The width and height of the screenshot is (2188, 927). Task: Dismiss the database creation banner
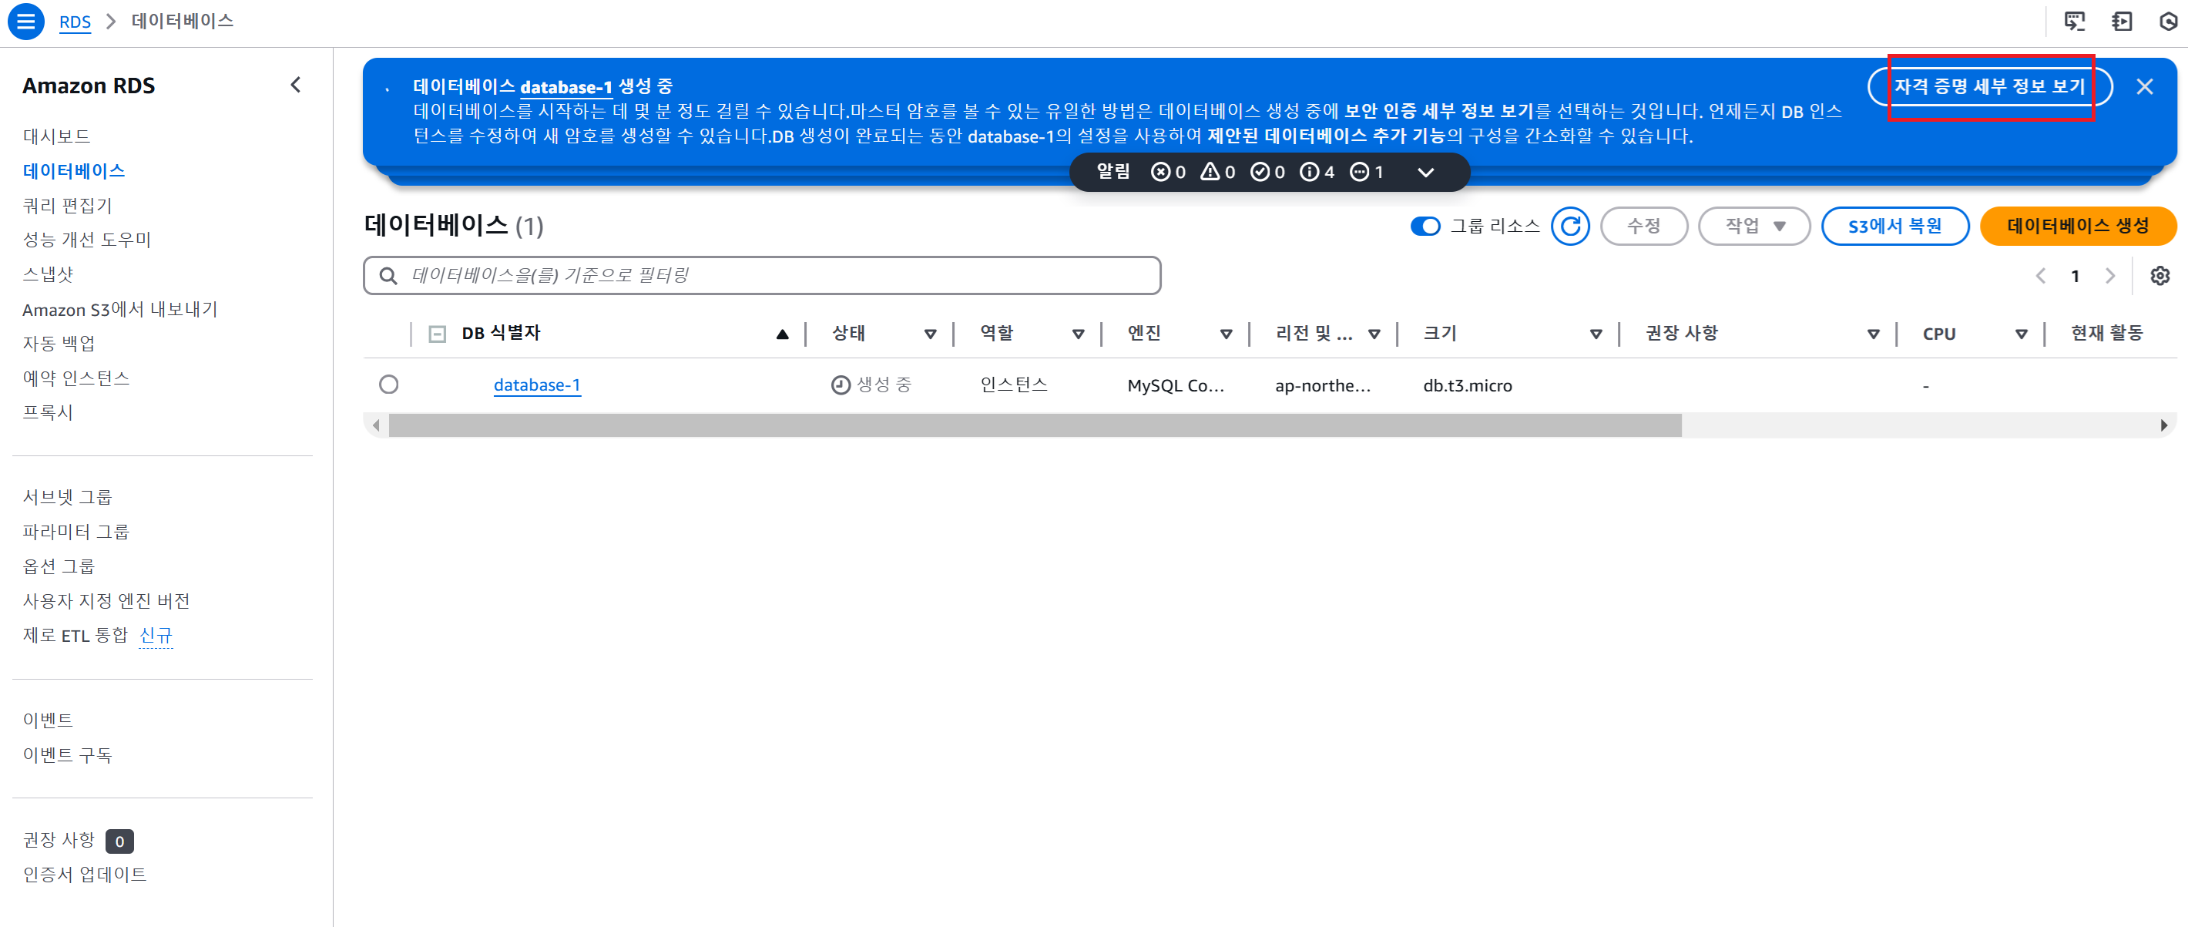[2144, 86]
